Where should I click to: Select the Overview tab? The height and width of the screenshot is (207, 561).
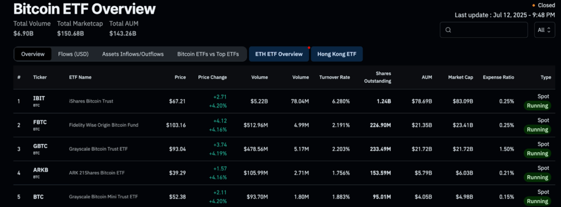click(x=33, y=54)
